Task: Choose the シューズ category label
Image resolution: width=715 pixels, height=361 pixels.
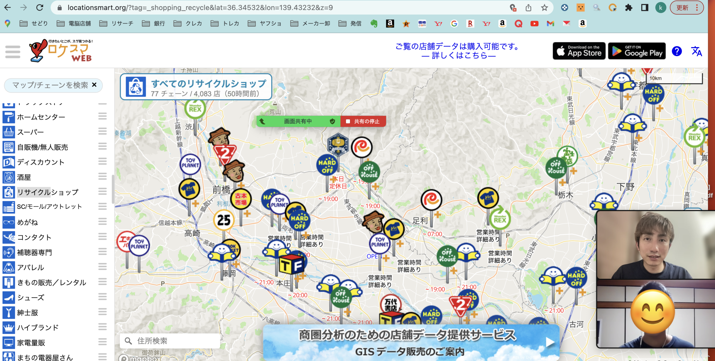Action: (31, 298)
